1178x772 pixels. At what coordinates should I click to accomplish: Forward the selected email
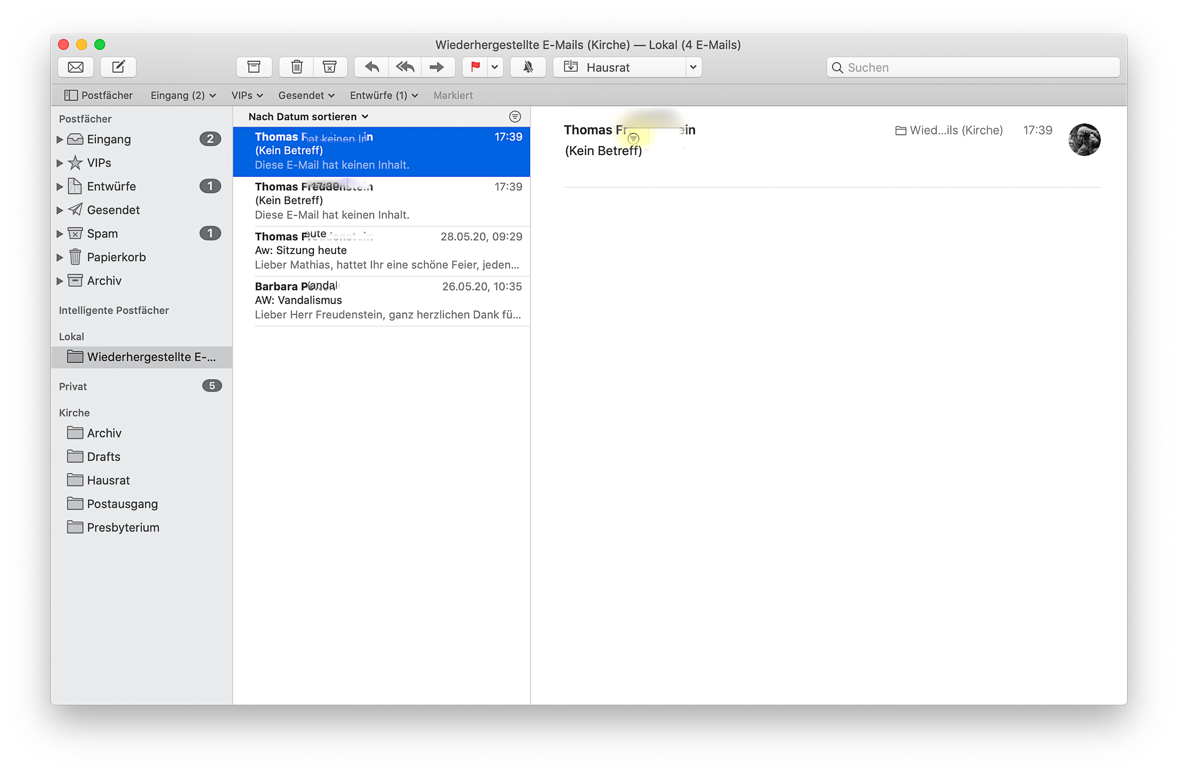(437, 67)
